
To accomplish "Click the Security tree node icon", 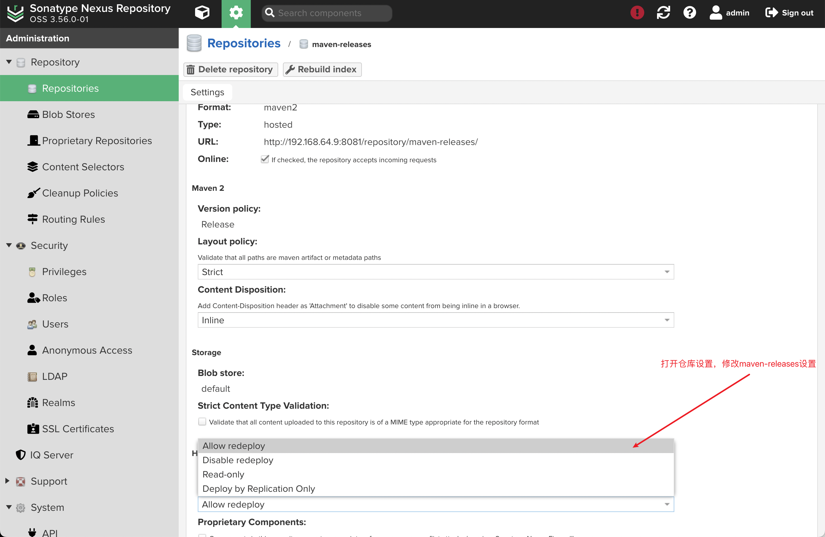I will click(21, 246).
